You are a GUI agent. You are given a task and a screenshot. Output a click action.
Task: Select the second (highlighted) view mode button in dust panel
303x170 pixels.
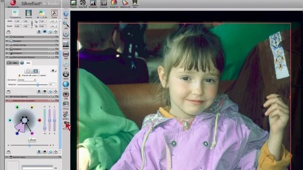[36, 71]
